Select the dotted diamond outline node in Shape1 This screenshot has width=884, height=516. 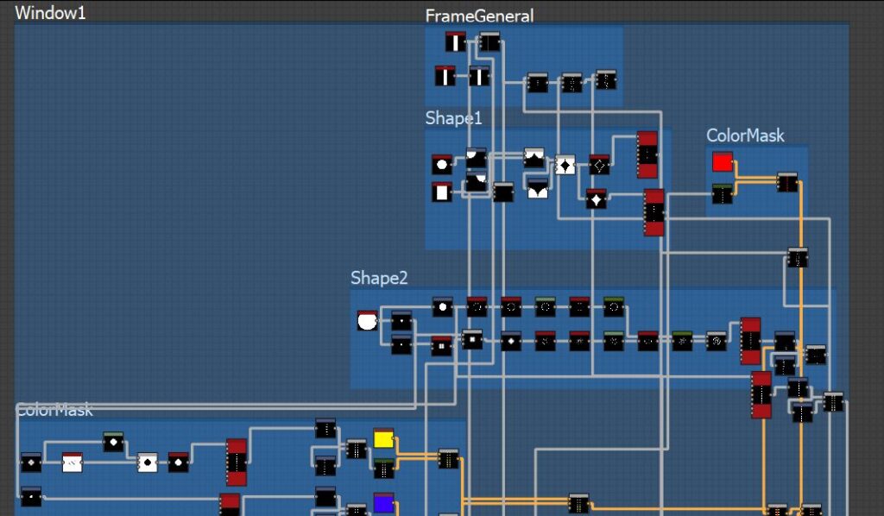click(599, 165)
